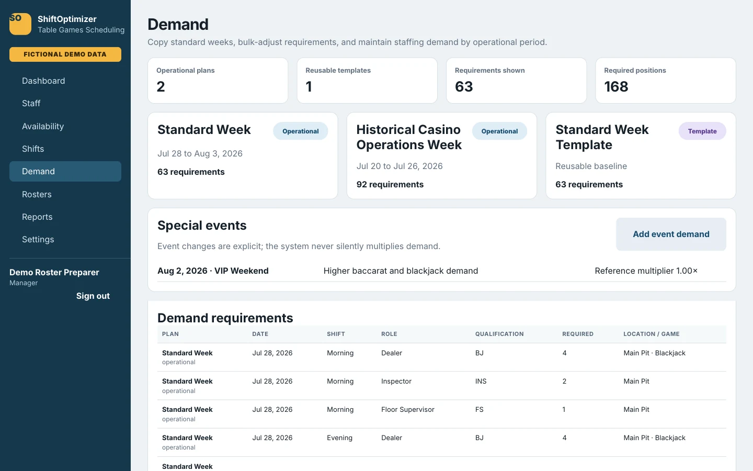Viewport: 753px width, 471px height.
Task: Open the Historical Casino Operations Week card
Action: [442, 156]
